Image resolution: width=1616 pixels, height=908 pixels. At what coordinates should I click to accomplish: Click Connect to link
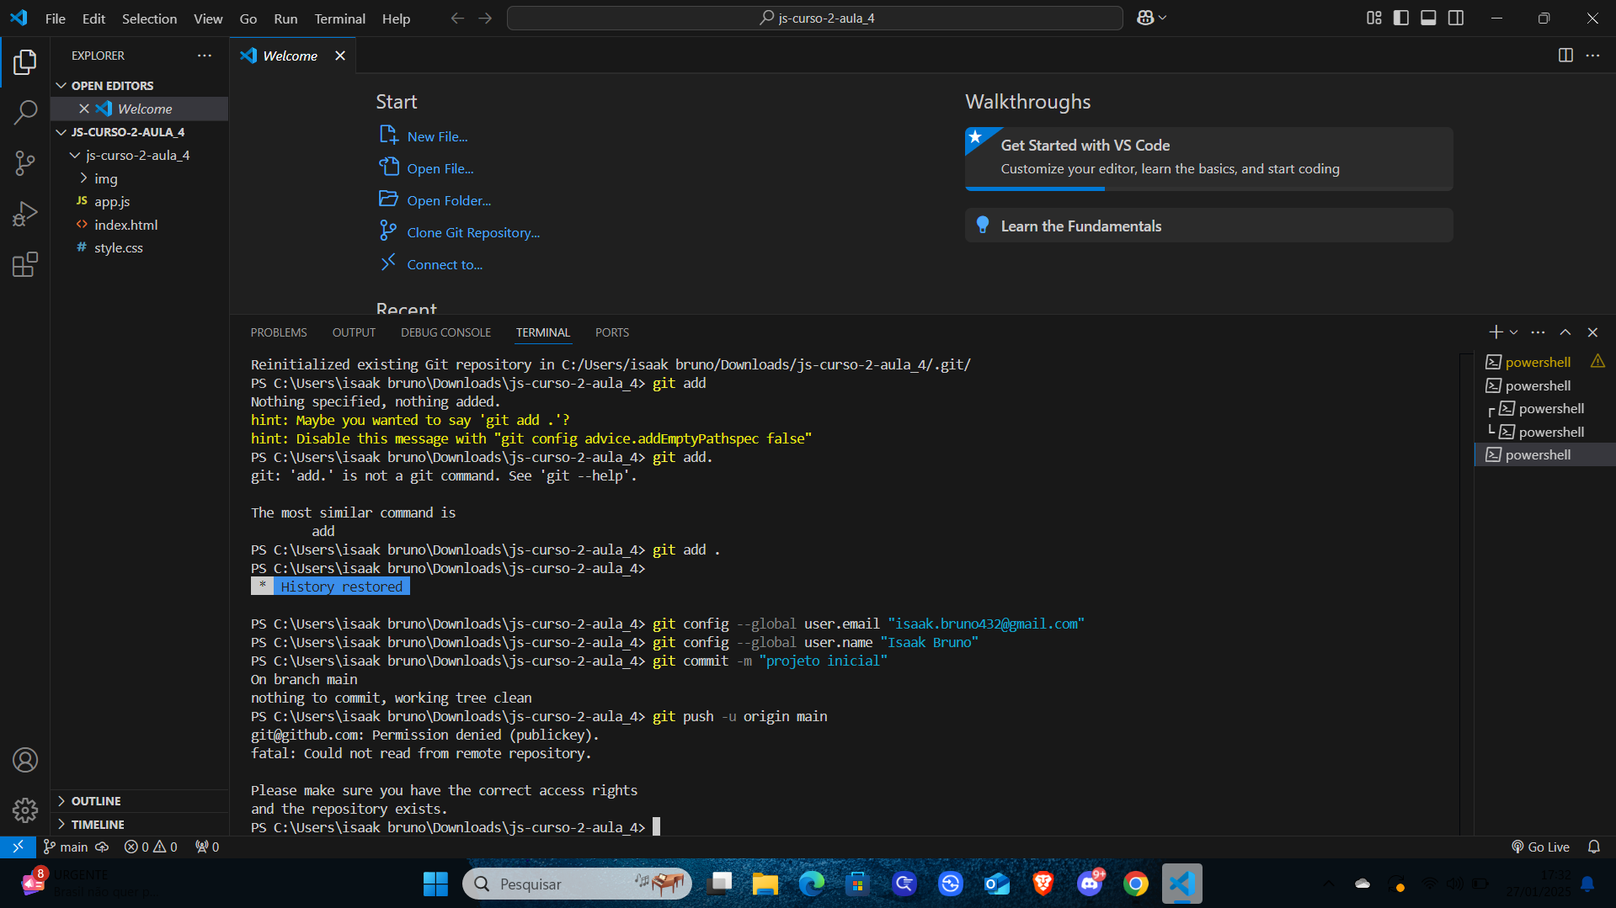(x=445, y=264)
